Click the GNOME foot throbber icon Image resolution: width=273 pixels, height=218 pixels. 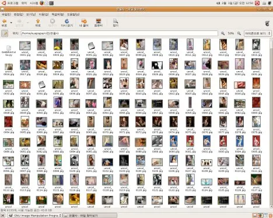tap(267, 23)
